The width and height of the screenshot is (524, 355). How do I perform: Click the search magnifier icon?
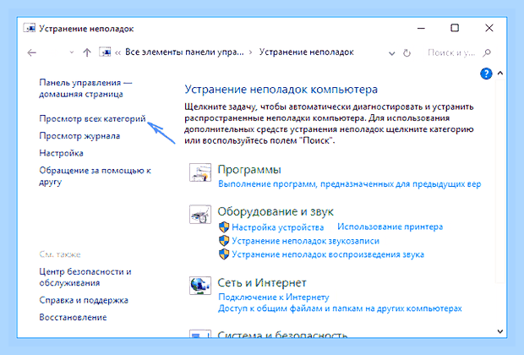pyautogui.click(x=487, y=52)
